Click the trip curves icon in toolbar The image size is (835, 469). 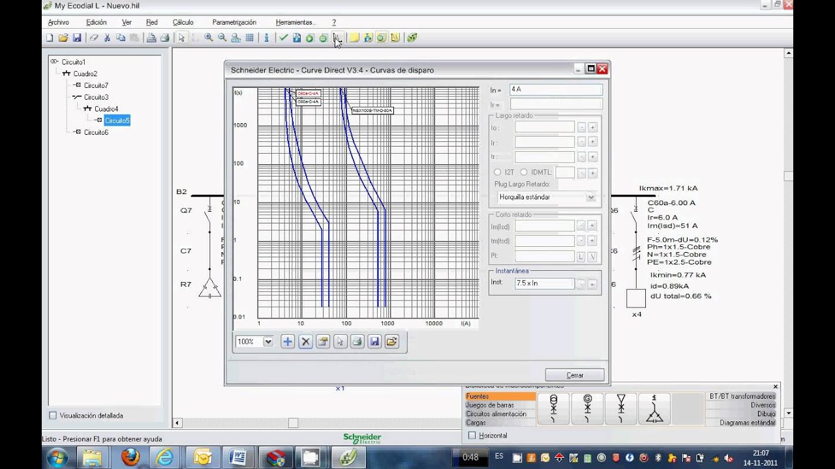pos(337,38)
